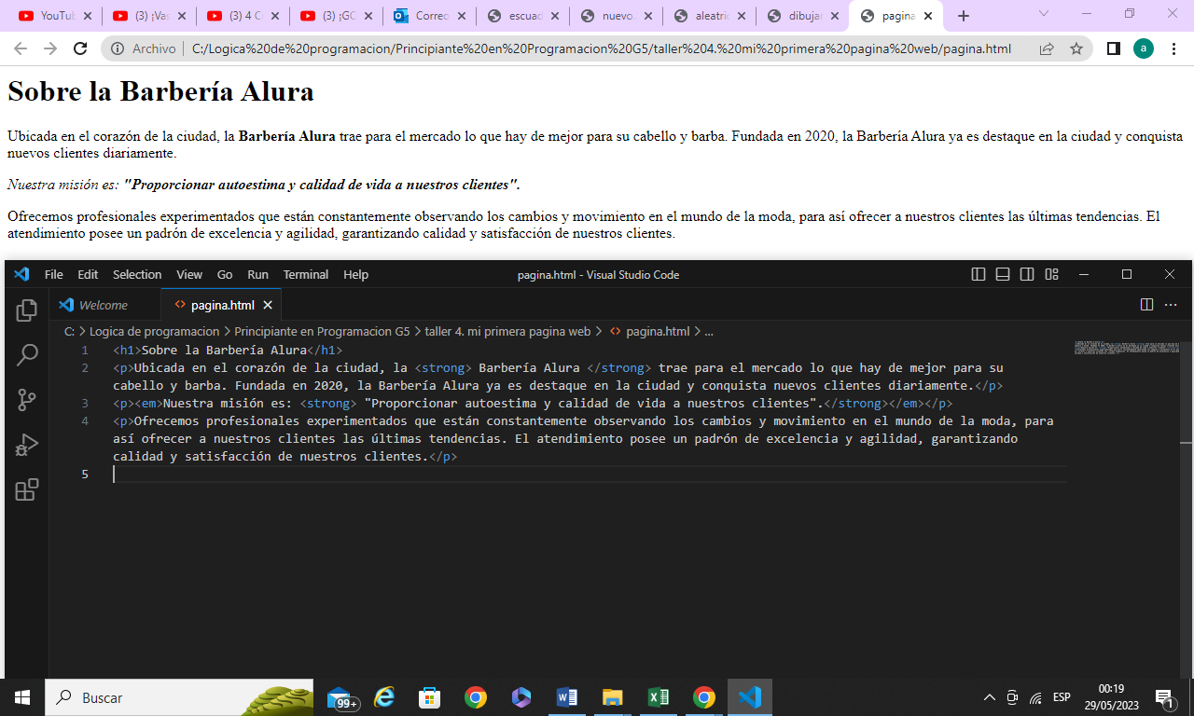Open File Explorer from taskbar

tap(612, 697)
